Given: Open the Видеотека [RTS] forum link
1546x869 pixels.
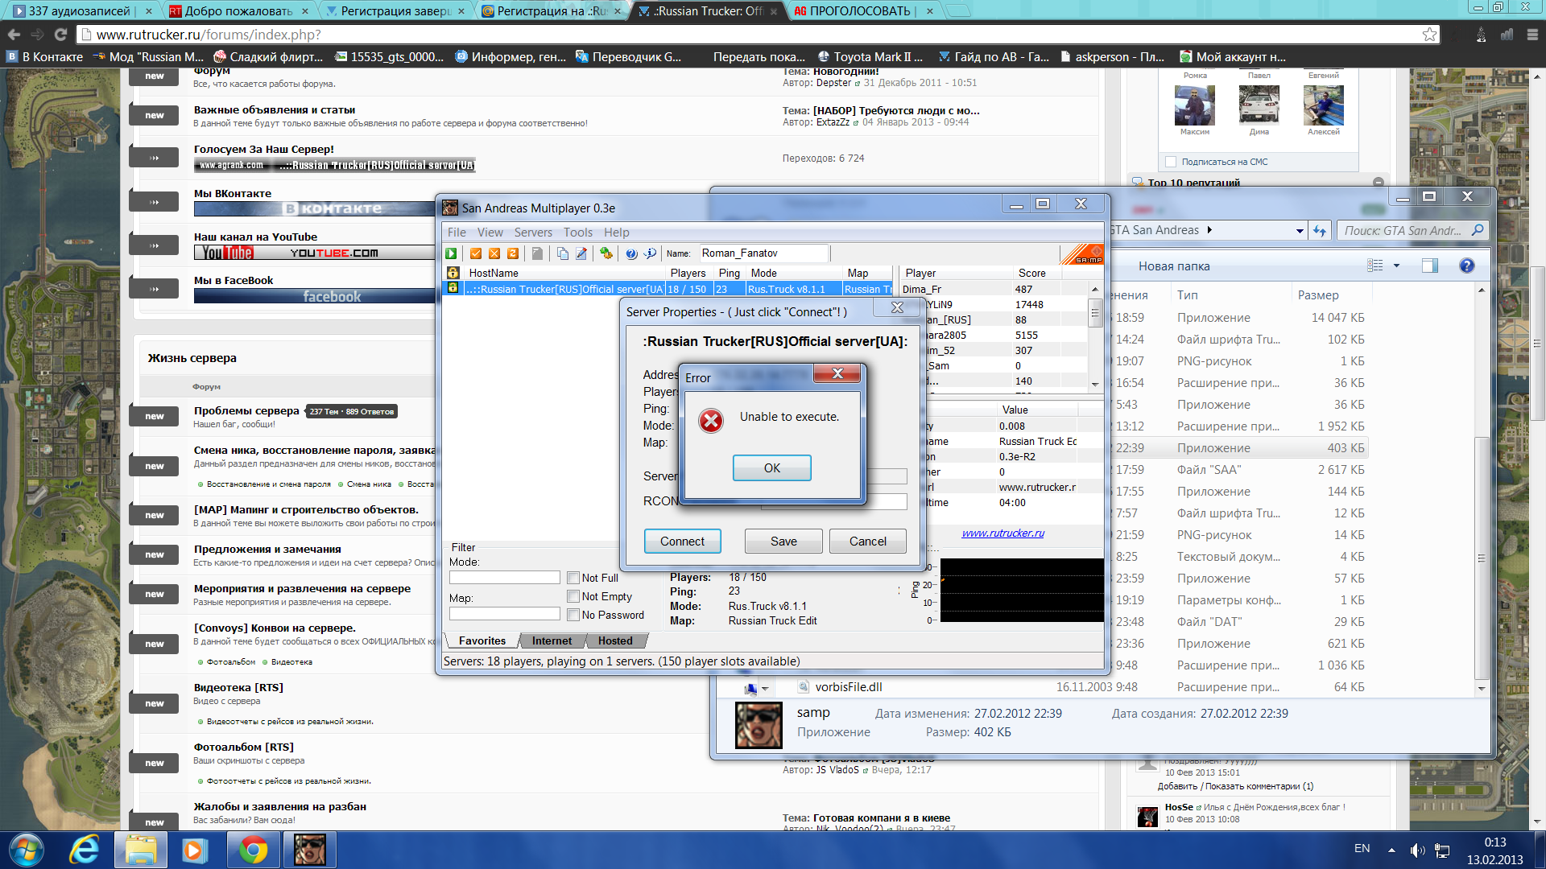Looking at the screenshot, I should point(238,687).
